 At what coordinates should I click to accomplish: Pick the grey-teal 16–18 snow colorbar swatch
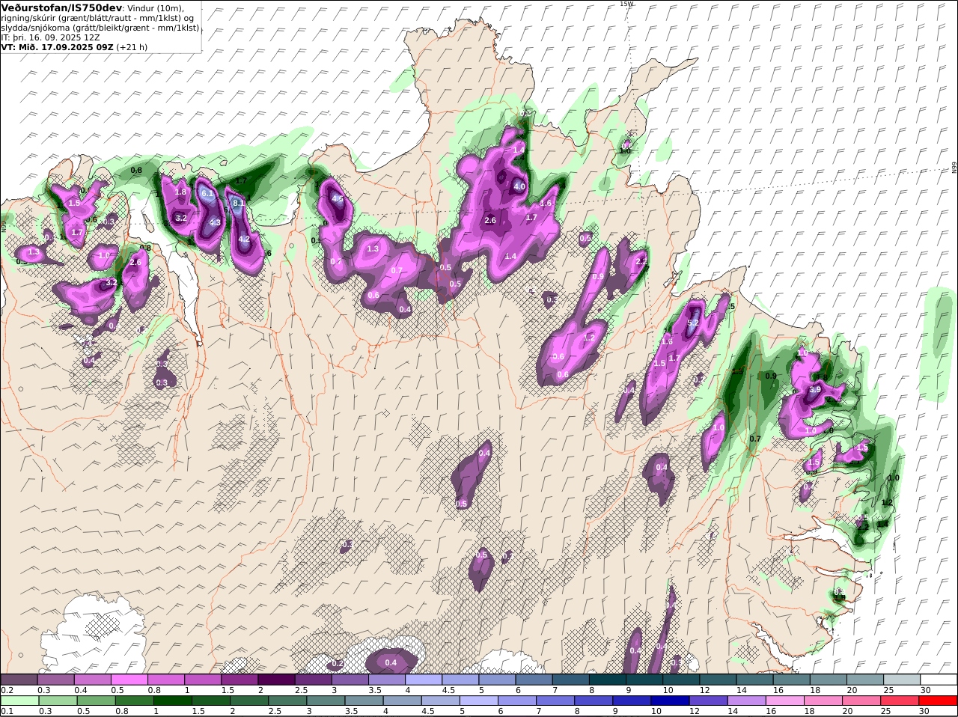tap(791, 680)
